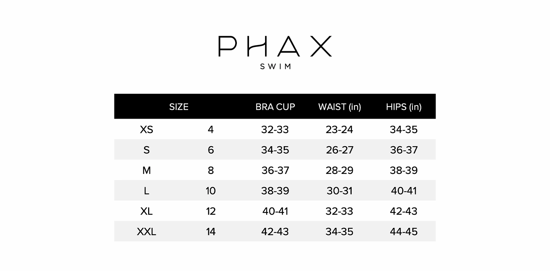The image size is (550, 271).
Task: Select the BRA CUP column header
Action: click(x=275, y=107)
